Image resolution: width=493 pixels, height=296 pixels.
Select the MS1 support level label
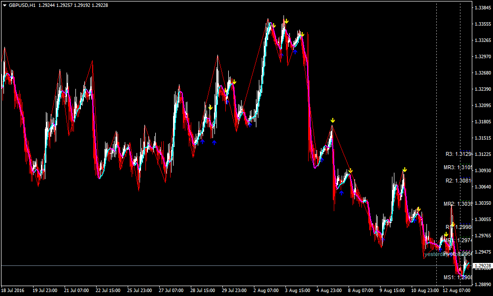tap(457, 278)
